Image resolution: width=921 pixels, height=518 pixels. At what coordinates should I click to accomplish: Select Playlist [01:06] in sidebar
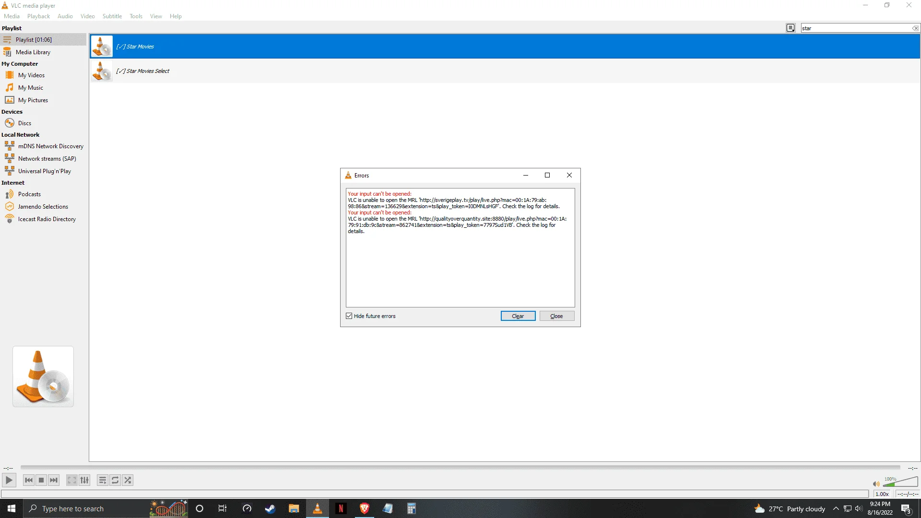(43, 40)
